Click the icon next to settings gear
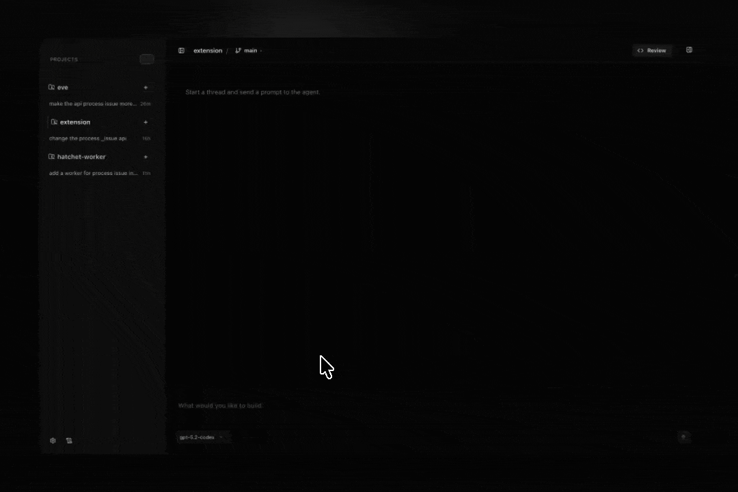This screenshot has width=738, height=492. (69, 441)
